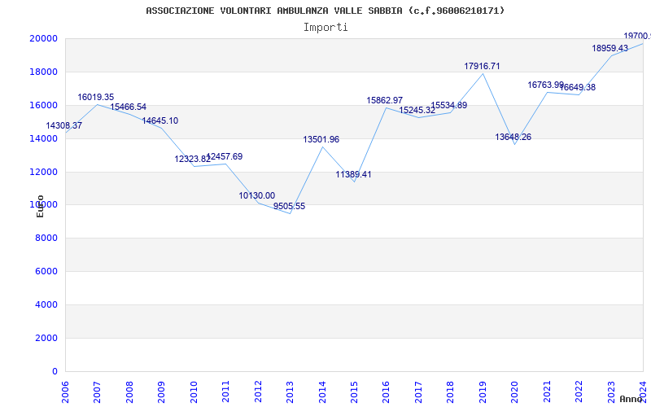Screen dimensions: 651x407
Task: Click the Importi chart subtitle
Action: click(325, 28)
